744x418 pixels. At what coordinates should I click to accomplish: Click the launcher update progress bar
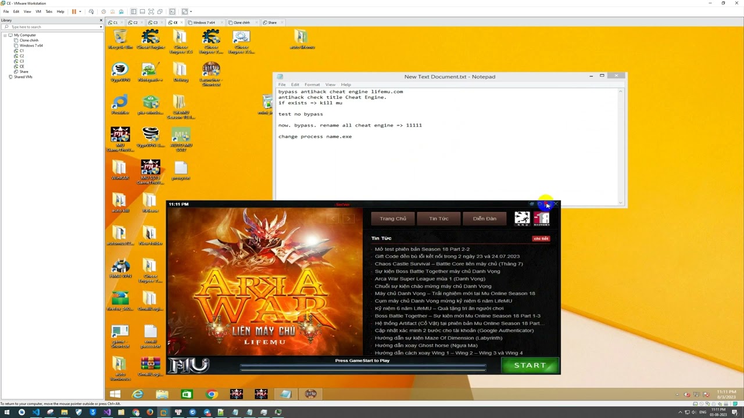[363, 367]
